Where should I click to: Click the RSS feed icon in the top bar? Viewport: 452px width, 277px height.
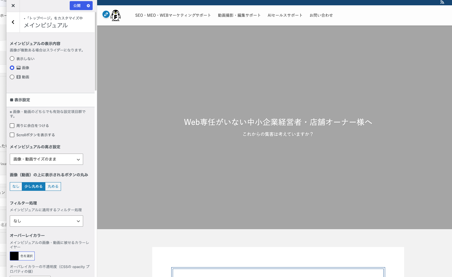coord(442,2)
